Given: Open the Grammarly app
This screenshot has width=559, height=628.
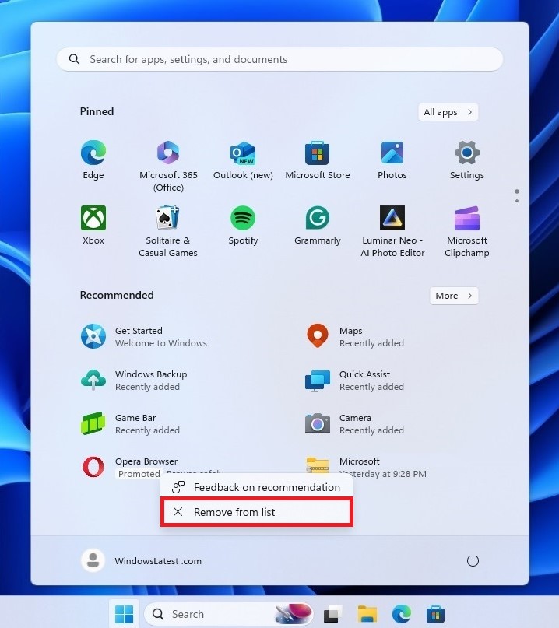Looking at the screenshot, I should pyautogui.click(x=318, y=226).
